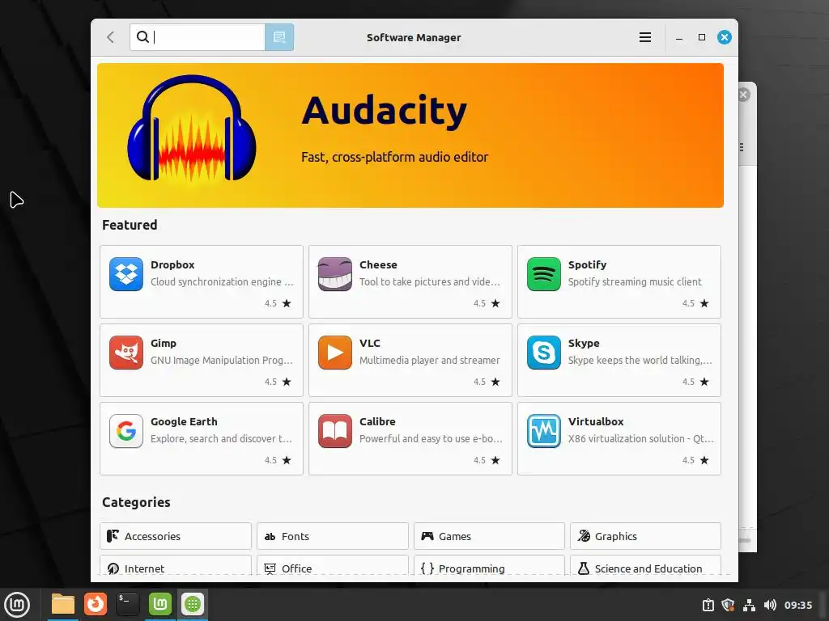This screenshot has height=621, width=829.
Task: Open the volume tray icon
Action: 771,605
